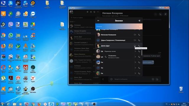
Task: Open the Наташа Косарева chat in the sidebar
Action: tap(82, 32)
